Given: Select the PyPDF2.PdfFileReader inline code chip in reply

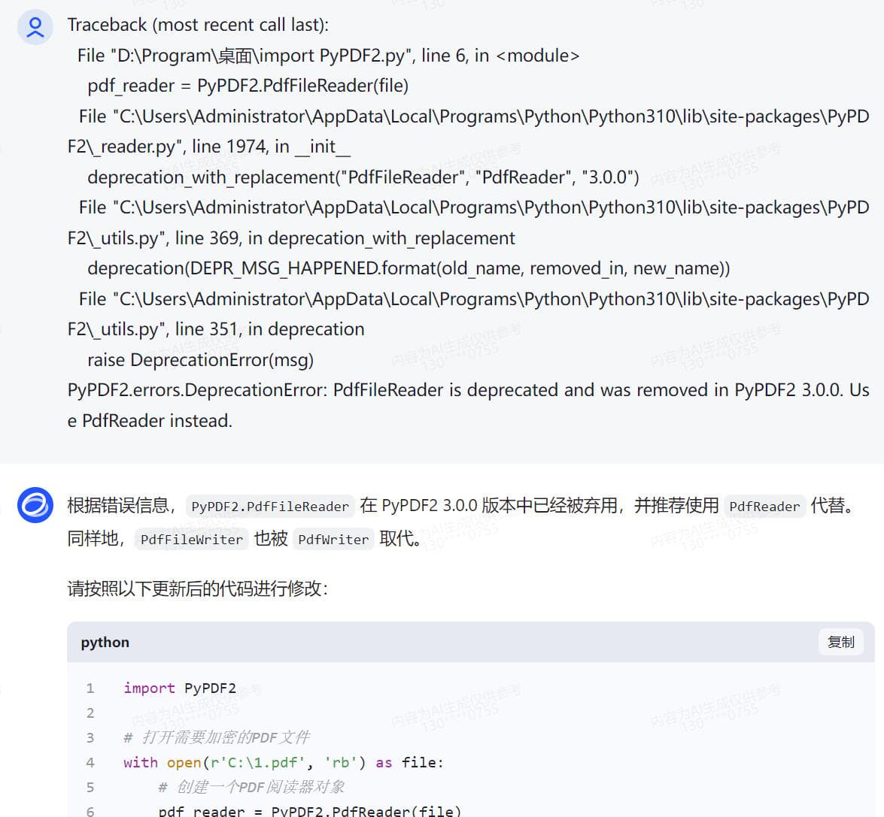Looking at the screenshot, I should coord(270,506).
